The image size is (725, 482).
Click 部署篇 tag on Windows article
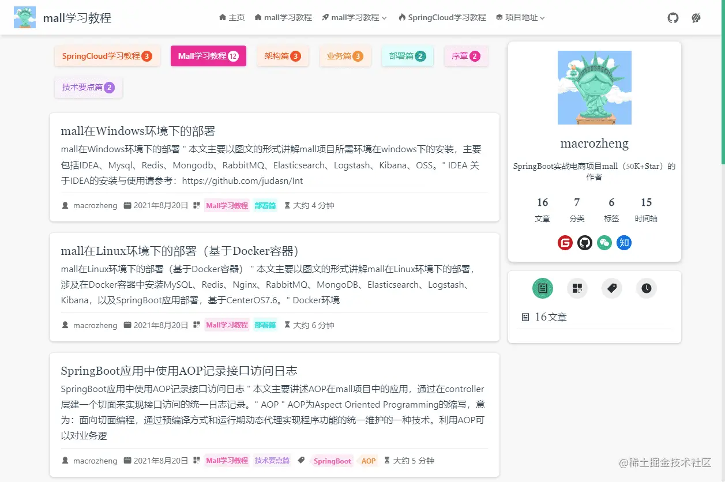coord(265,205)
